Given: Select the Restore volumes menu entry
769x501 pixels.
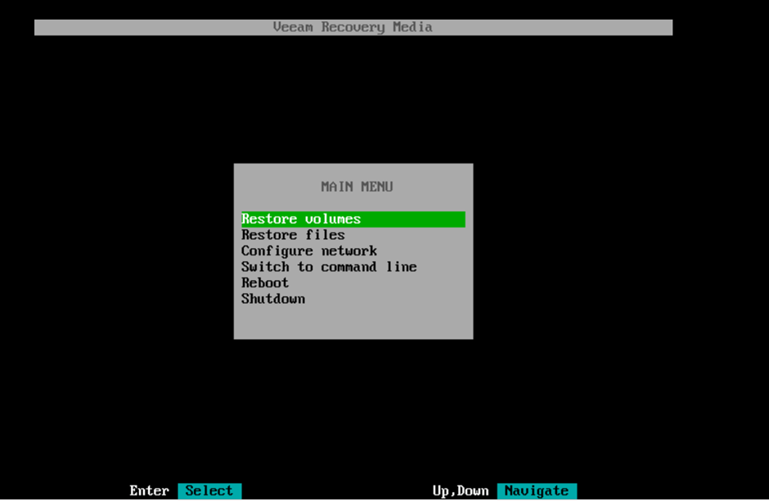Looking at the screenshot, I should coord(301,219).
